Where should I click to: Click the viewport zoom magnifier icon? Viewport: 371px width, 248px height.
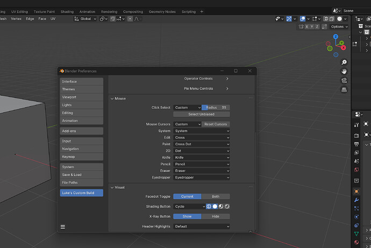[344, 62]
